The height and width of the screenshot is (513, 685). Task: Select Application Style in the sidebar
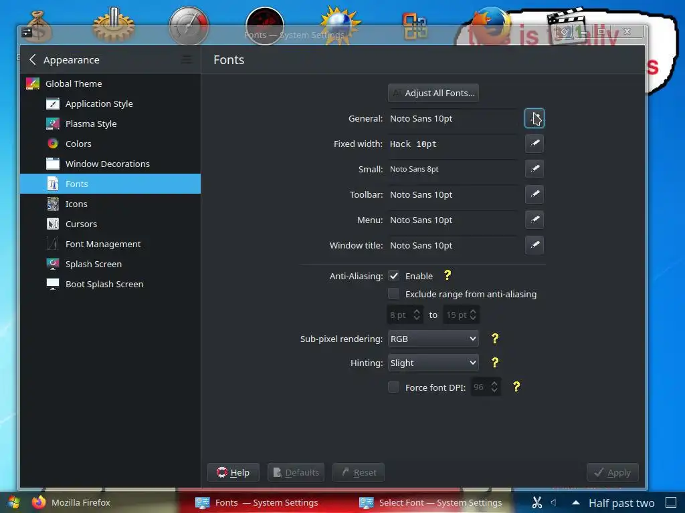[110, 104]
